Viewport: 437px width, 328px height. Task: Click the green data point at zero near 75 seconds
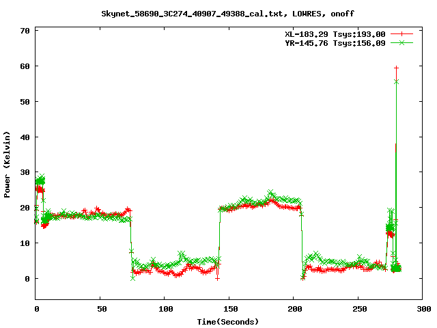[x=133, y=278]
